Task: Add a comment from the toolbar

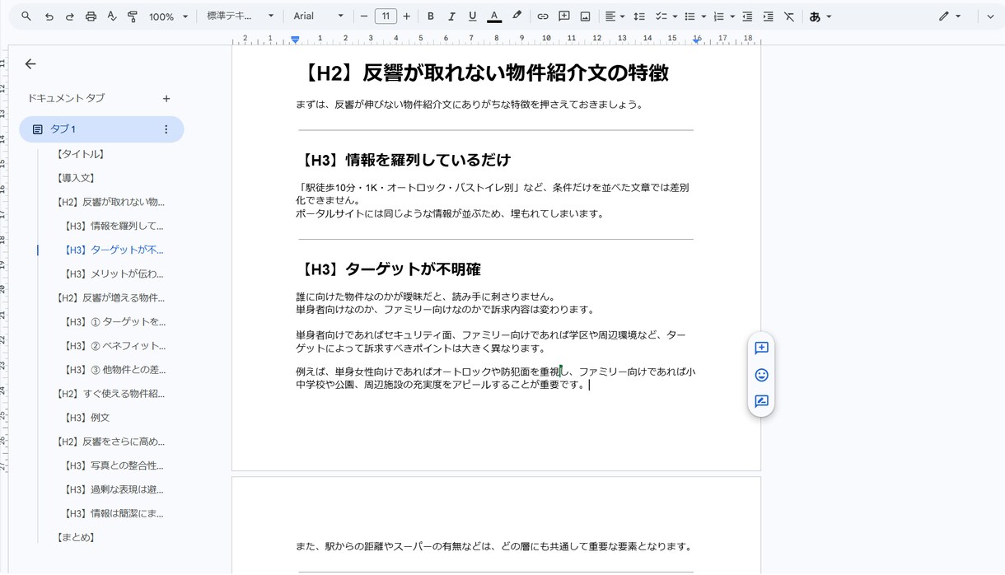Action: (564, 16)
